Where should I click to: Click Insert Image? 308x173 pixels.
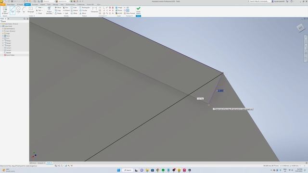[x=119, y=8]
